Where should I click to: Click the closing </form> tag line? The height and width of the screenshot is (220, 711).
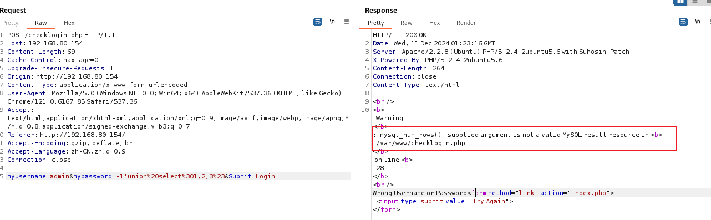coord(386,209)
